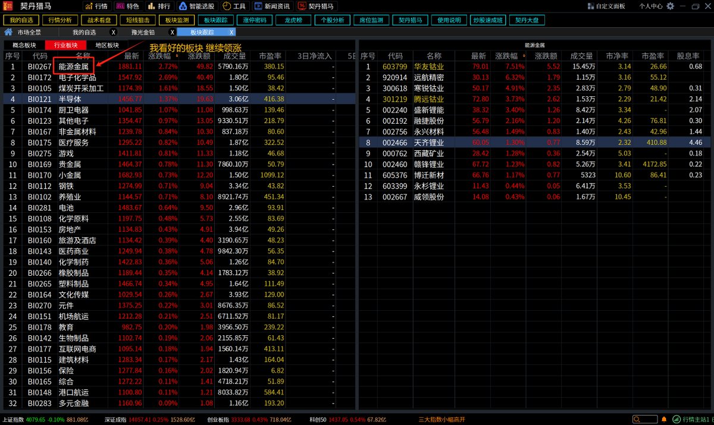Select stock 天齐锂业 in right panel
This screenshot has height=425, width=714.
pos(534,143)
